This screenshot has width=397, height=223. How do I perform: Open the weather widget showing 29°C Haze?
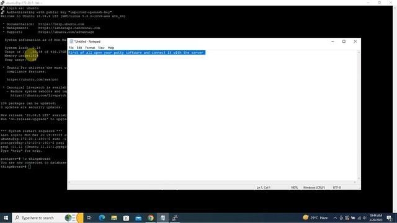[315, 217]
